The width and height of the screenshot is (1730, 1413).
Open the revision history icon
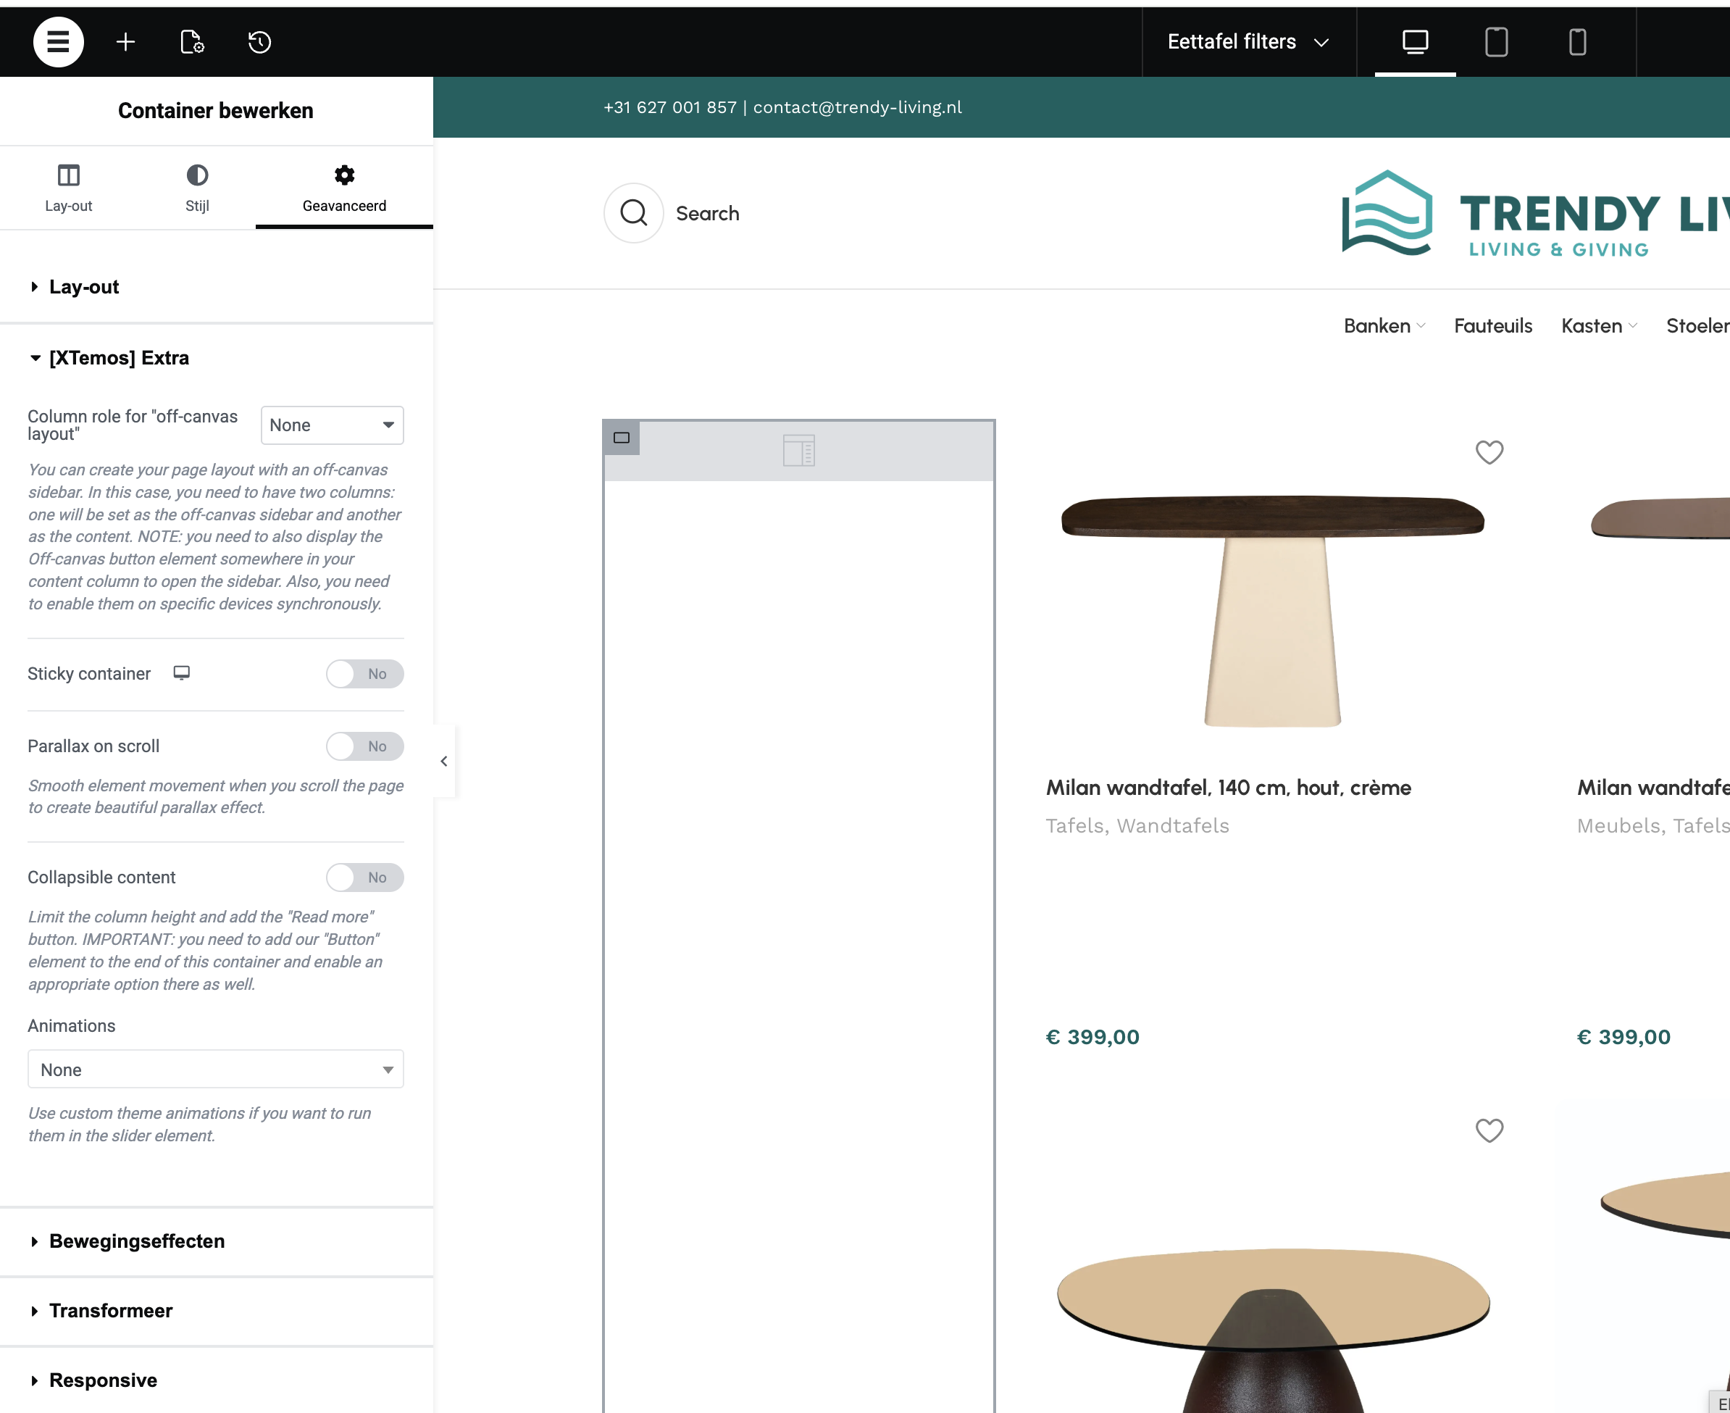259,41
